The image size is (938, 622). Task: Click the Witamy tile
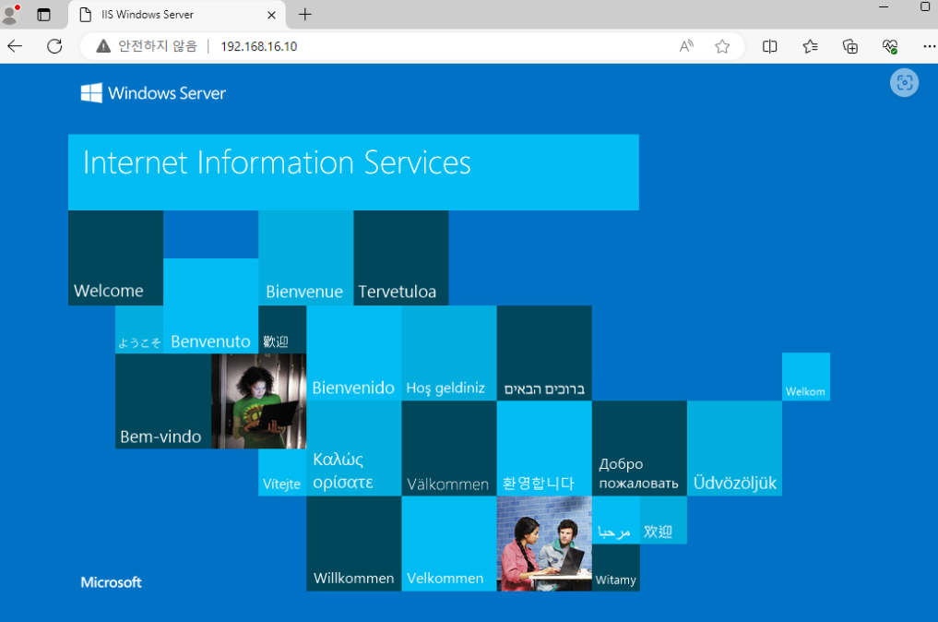615,568
